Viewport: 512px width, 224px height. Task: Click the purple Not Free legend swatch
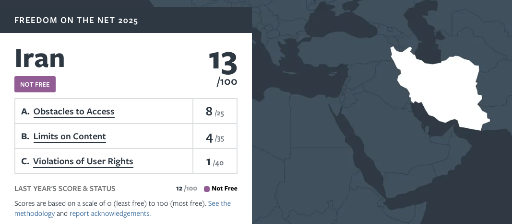pyautogui.click(x=207, y=189)
